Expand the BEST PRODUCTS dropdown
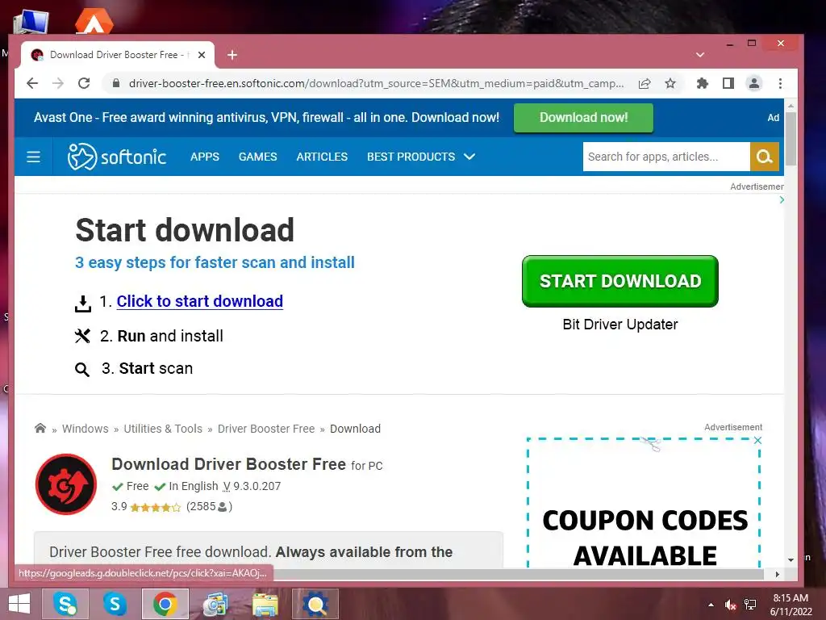The image size is (826, 620). tap(421, 157)
